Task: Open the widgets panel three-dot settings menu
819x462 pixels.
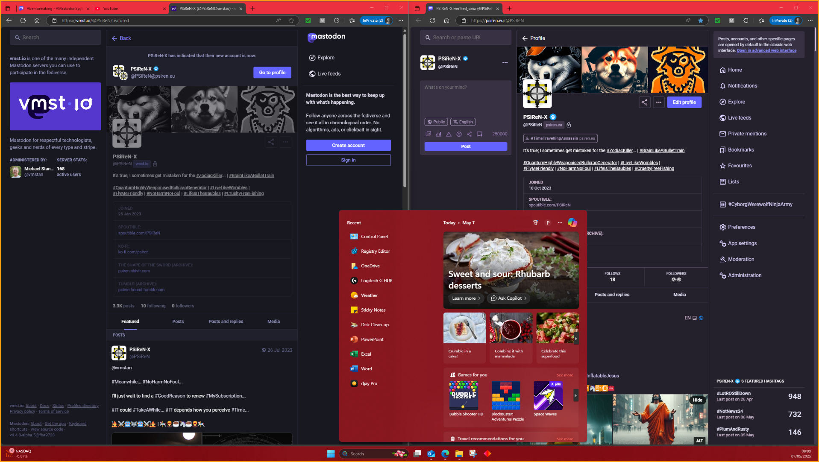Action: pyautogui.click(x=560, y=222)
